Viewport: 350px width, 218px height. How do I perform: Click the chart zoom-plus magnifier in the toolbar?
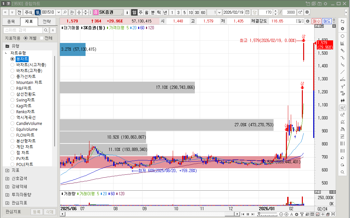tap(300, 12)
